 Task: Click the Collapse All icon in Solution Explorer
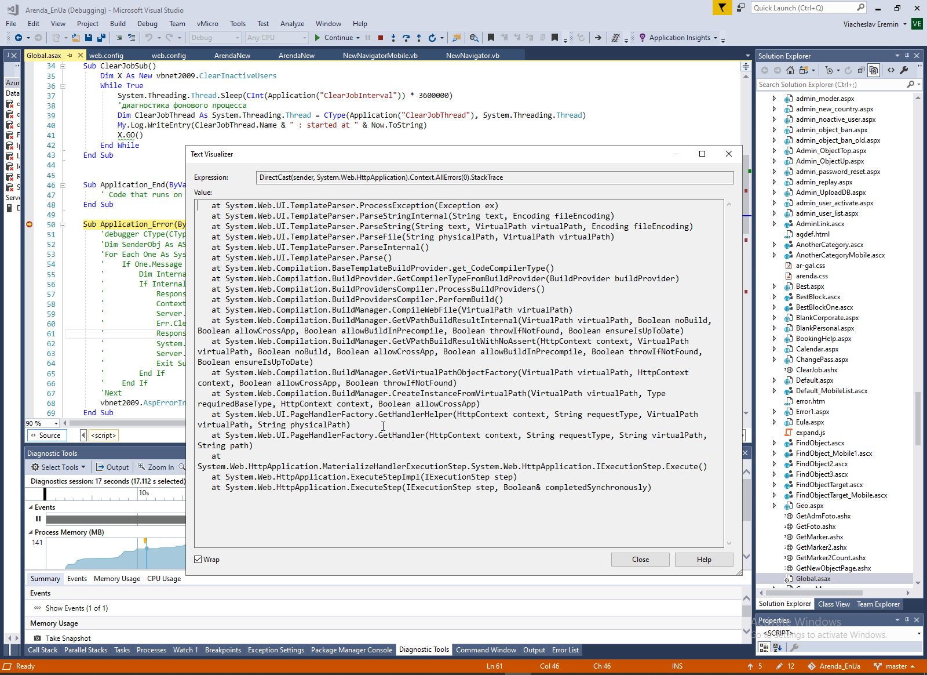point(862,70)
